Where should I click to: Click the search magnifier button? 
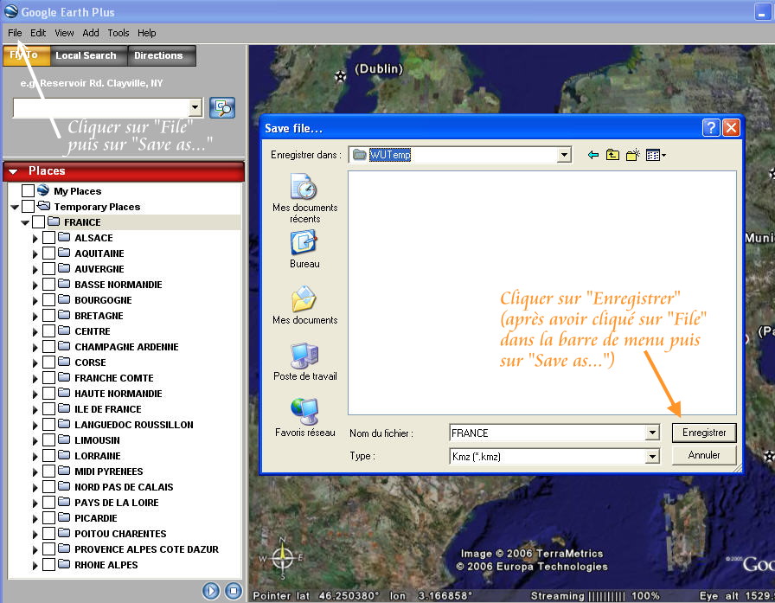pyautogui.click(x=222, y=108)
